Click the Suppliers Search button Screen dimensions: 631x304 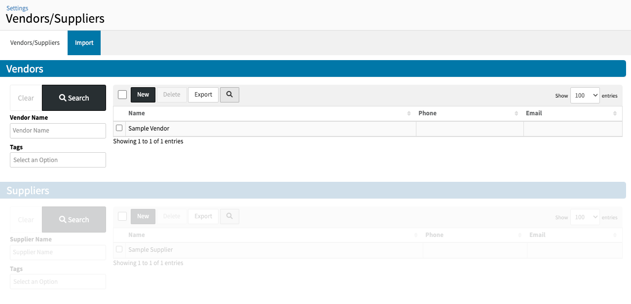74,220
